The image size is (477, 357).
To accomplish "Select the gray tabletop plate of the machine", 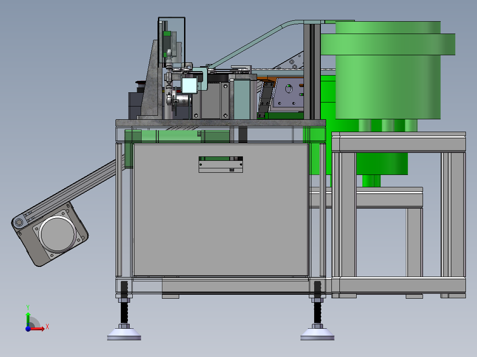I will [x=220, y=123].
